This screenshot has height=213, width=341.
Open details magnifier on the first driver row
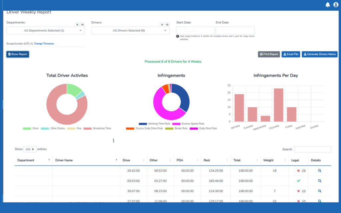point(319,170)
